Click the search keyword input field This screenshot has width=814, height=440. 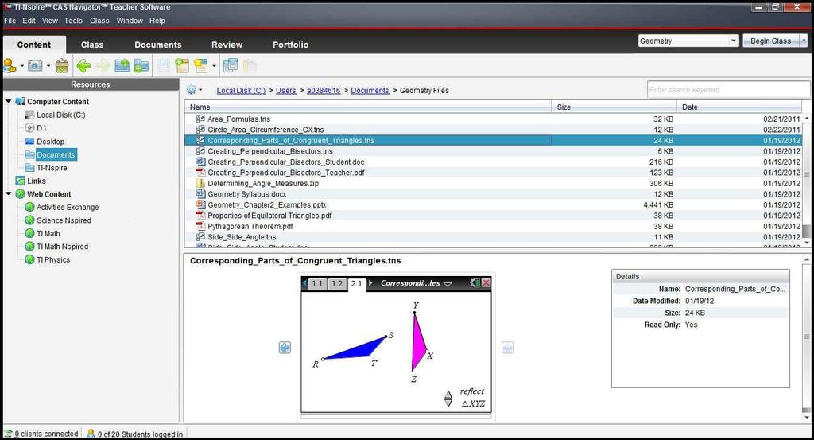tap(728, 90)
